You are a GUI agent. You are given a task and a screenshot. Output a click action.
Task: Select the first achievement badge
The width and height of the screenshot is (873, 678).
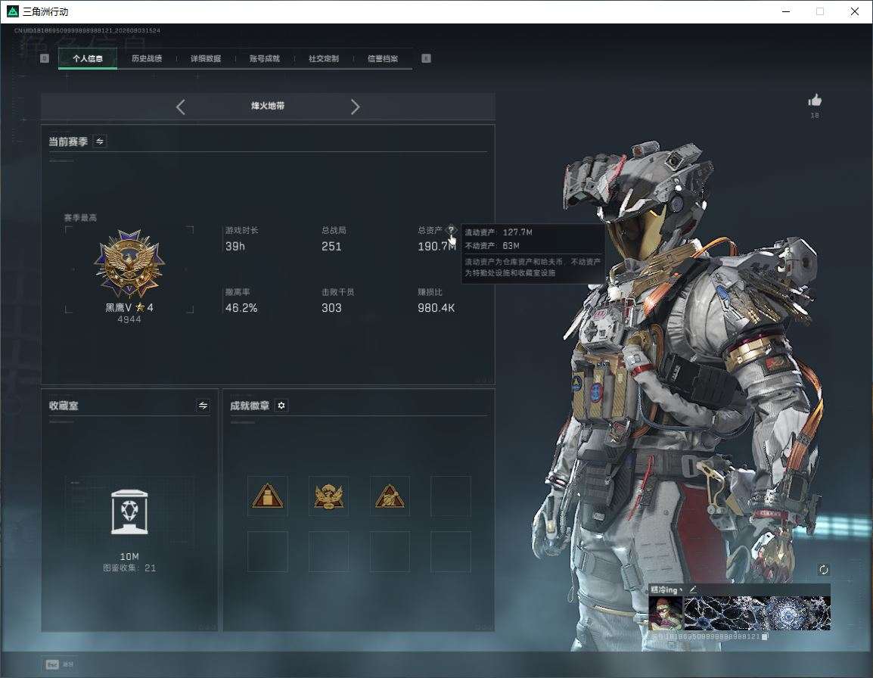(268, 496)
